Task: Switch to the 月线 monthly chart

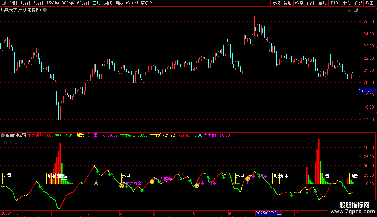Action: pyautogui.click(x=119, y=3)
